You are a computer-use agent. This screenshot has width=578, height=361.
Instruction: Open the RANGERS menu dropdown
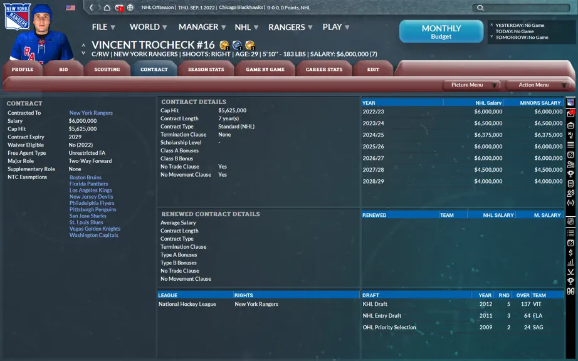(x=290, y=27)
